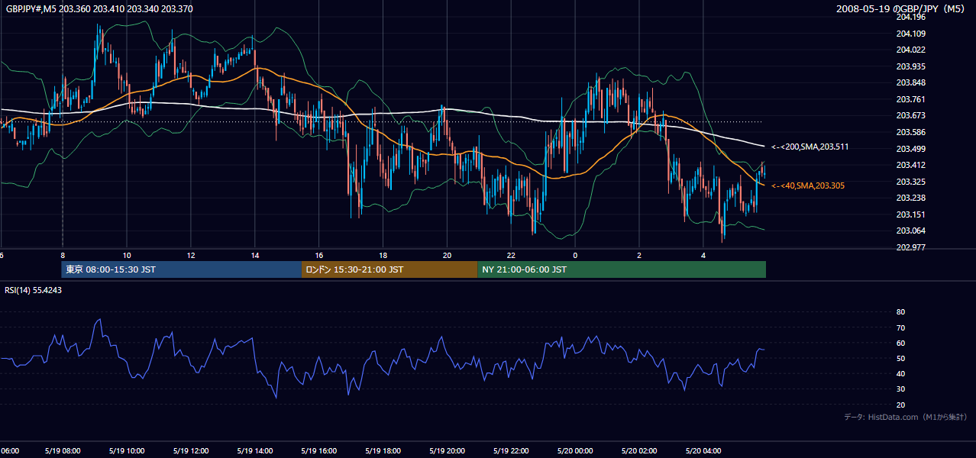Click the 5/19 12:00 time axis label
Viewport: 976px width, 458px height.
pyautogui.click(x=191, y=450)
